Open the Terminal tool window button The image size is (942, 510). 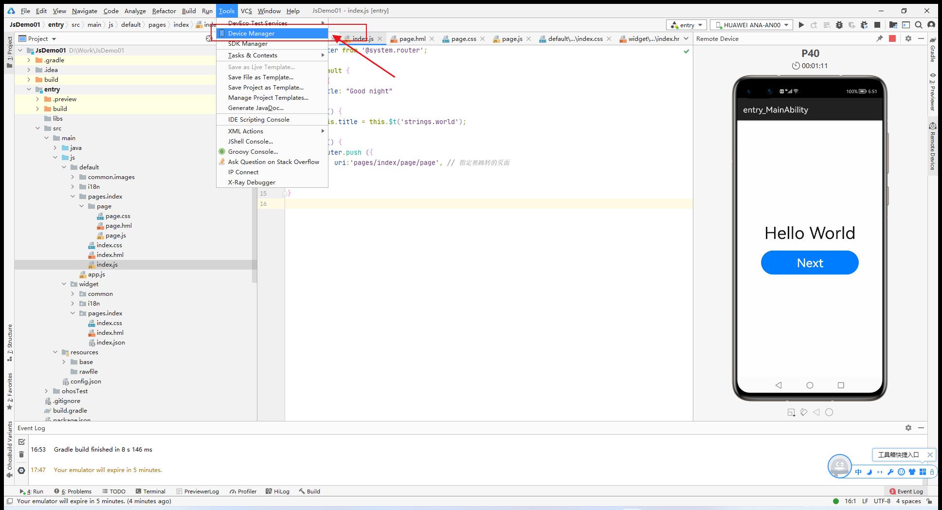click(x=150, y=491)
